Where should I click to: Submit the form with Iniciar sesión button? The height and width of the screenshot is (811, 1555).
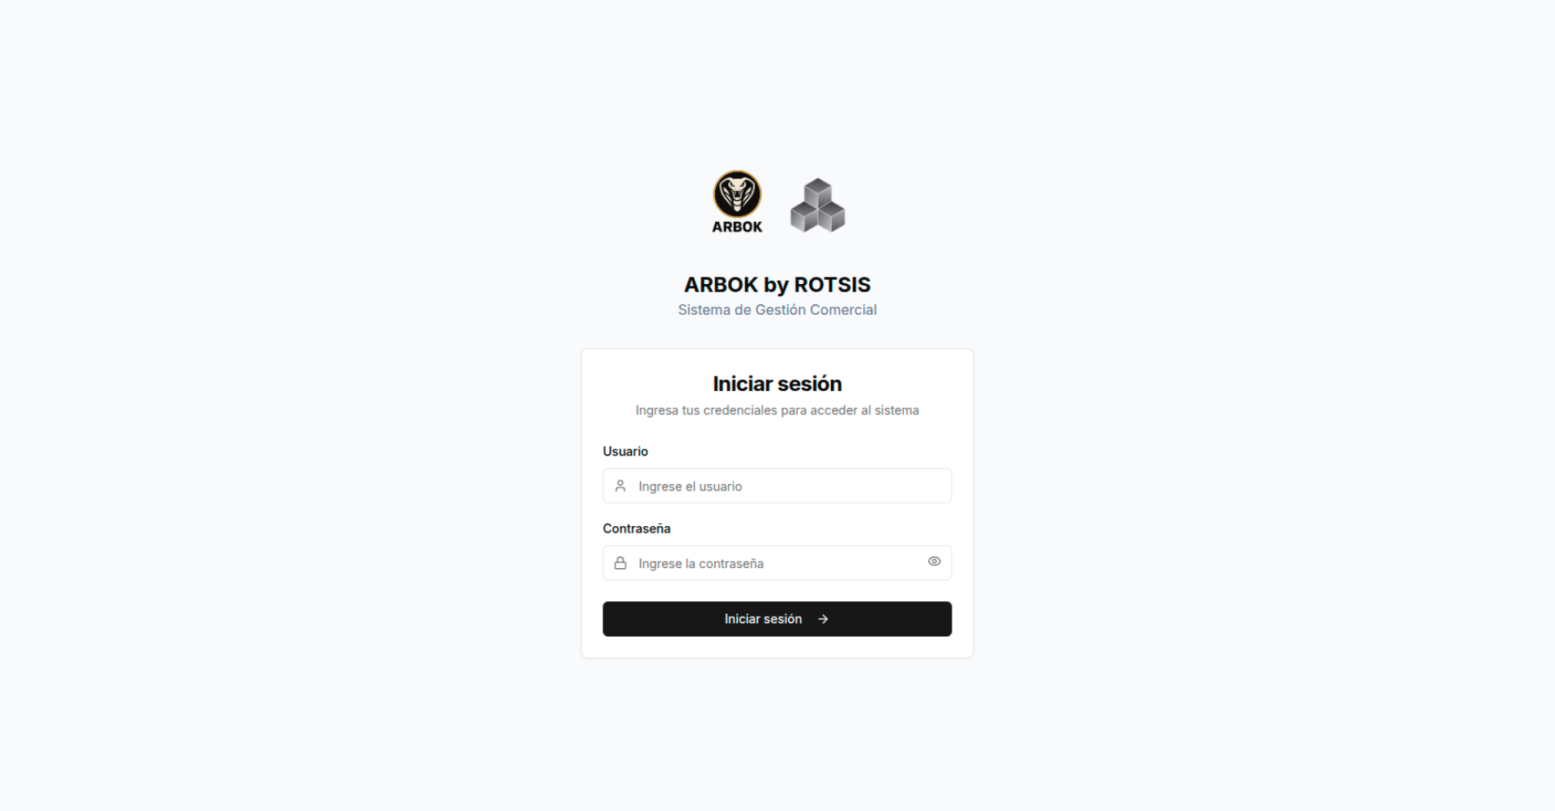[x=777, y=619]
